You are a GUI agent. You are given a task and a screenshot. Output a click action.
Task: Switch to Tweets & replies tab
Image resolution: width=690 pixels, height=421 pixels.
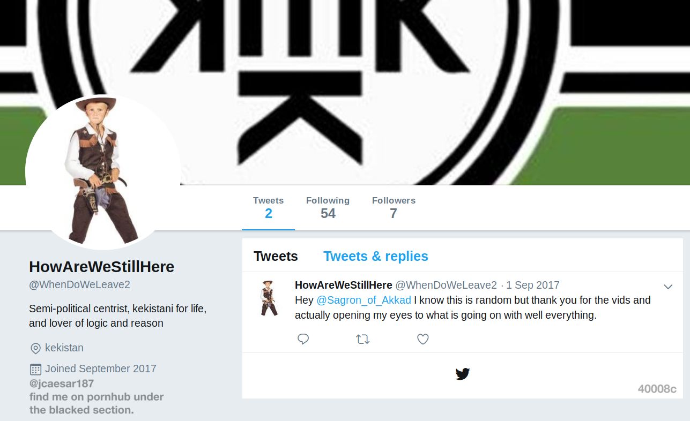pos(376,256)
